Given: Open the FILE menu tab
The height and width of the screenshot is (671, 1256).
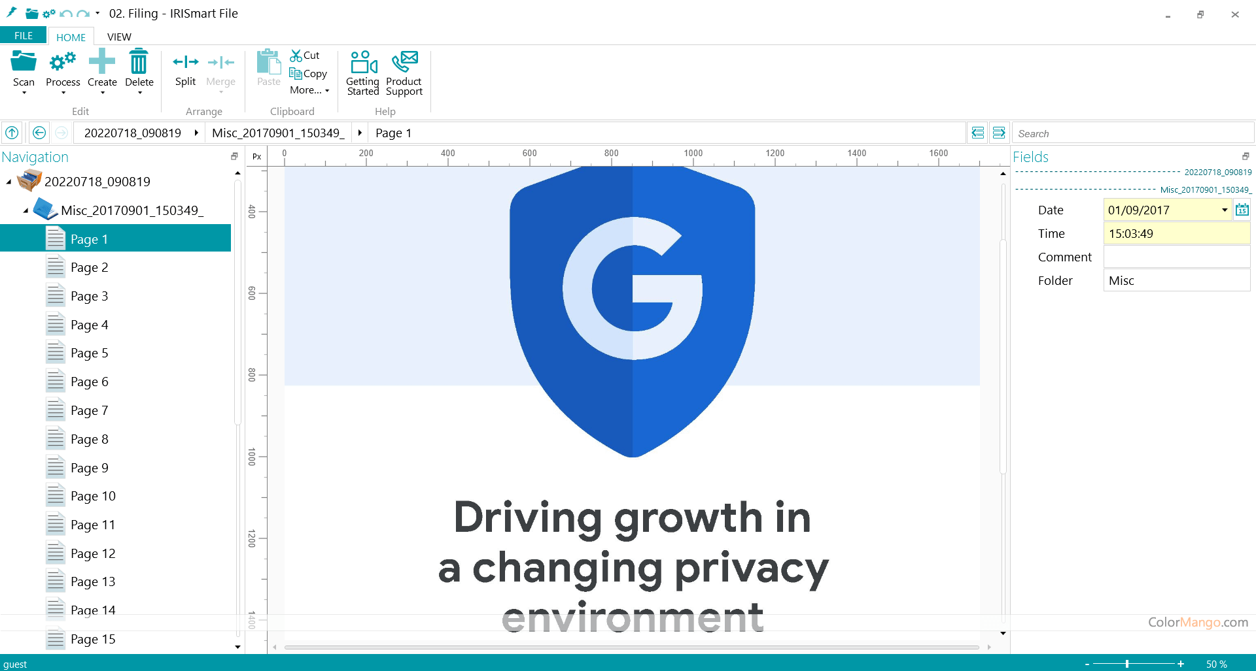Looking at the screenshot, I should point(24,36).
